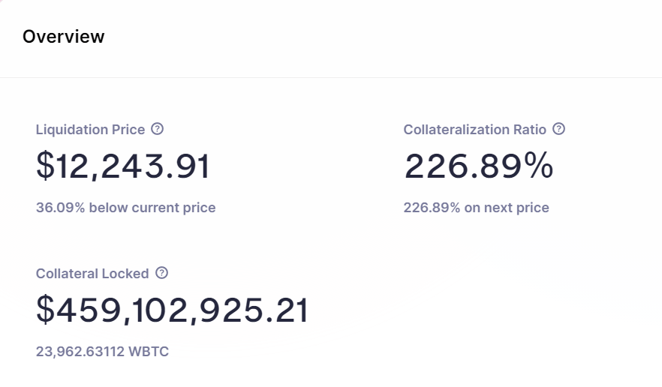Click the dollar sign in $12,243.91
This screenshot has width=662, height=387.
45,166
